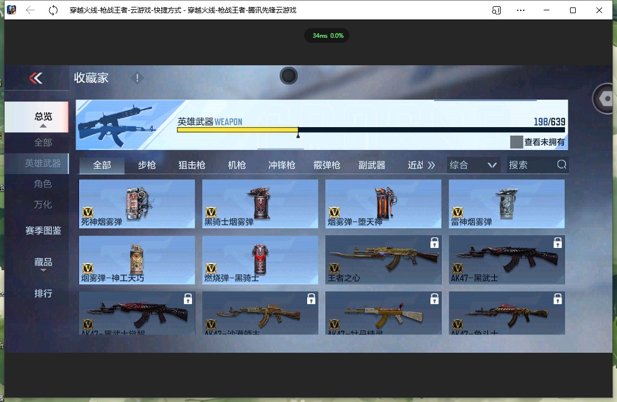Collapse the 总览 sidebar section
This screenshot has width=617, height=402.
pos(44,117)
